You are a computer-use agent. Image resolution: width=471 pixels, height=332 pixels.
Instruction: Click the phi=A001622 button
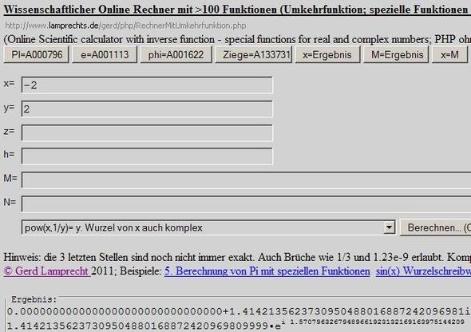pyautogui.click(x=176, y=54)
